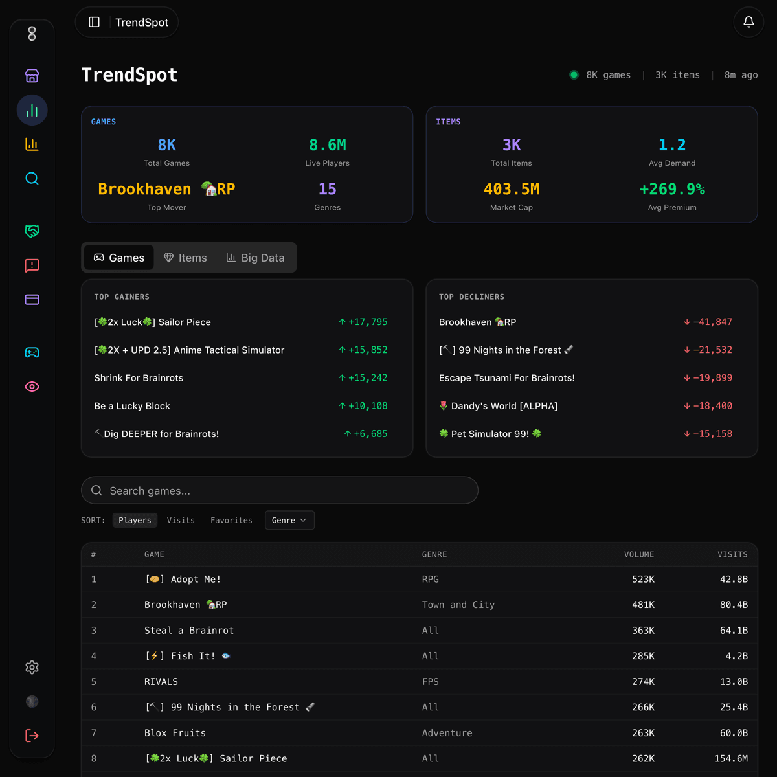Open the purple wallet card icon
777x777 pixels.
(x=32, y=299)
